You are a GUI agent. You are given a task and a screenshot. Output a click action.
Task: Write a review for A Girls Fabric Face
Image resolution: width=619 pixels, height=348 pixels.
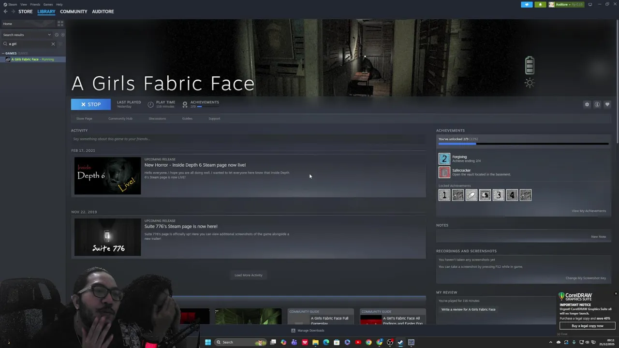click(x=468, y=309)
